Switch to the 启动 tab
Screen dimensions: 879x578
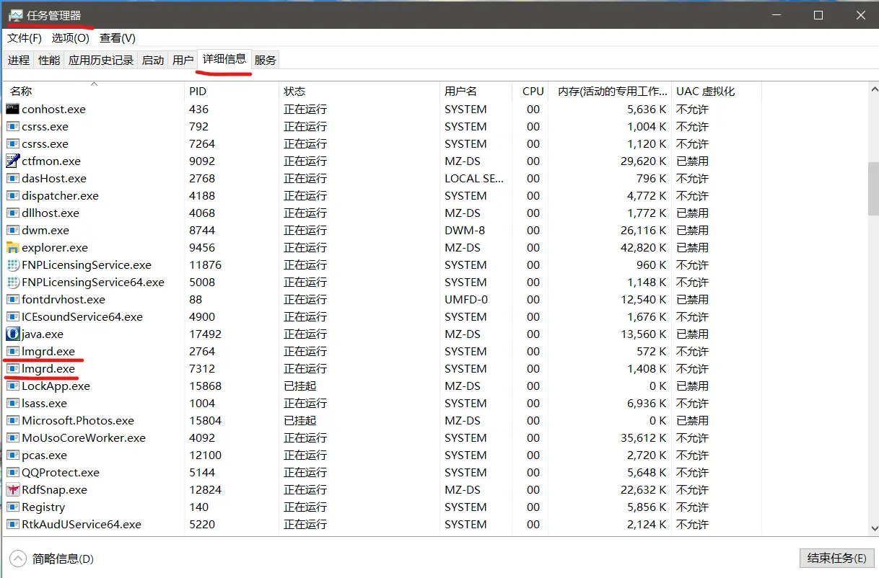(153, 61)
